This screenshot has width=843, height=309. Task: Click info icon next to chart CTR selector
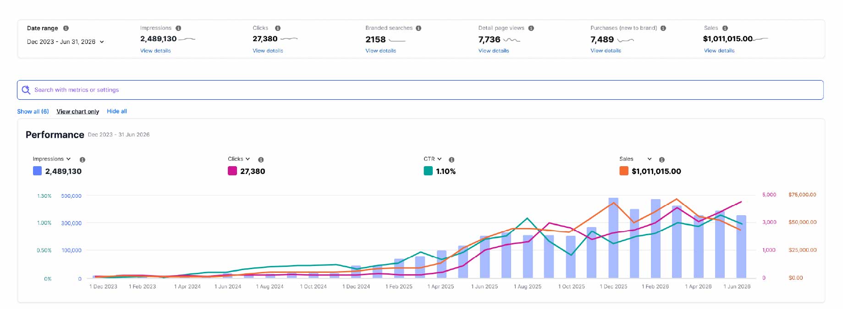(452, 160)
